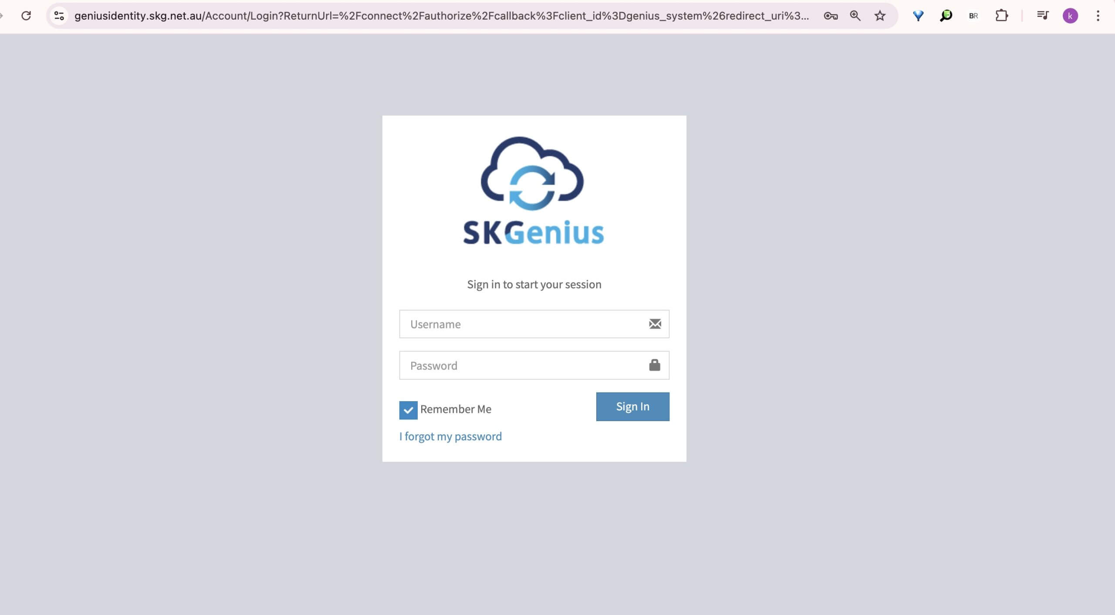The height and width of the screenshot is (615, 1115).
Task: Click the 'Remember Me' label text
Action: 456,409
